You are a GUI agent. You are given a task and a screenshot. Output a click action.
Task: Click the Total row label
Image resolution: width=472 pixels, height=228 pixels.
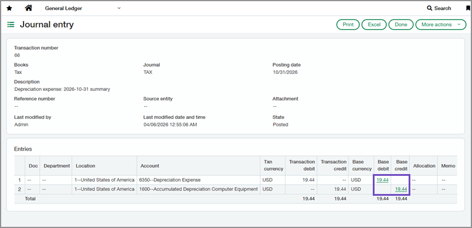30,199
